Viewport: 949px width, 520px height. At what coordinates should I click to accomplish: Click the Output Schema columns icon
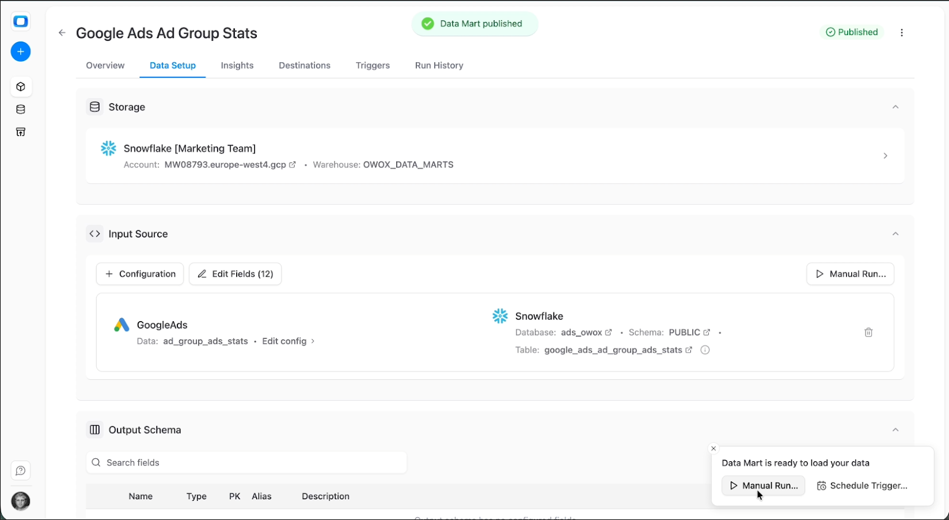pyautogui.click(x=95, y=430)
